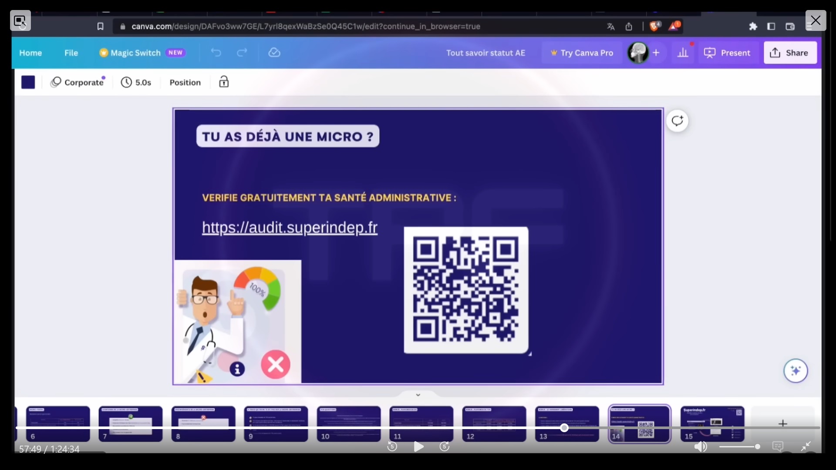Mute the video volume speaker
Viewport: 836px width, 470px height.
pyautogui.click(x=700, y=446)
